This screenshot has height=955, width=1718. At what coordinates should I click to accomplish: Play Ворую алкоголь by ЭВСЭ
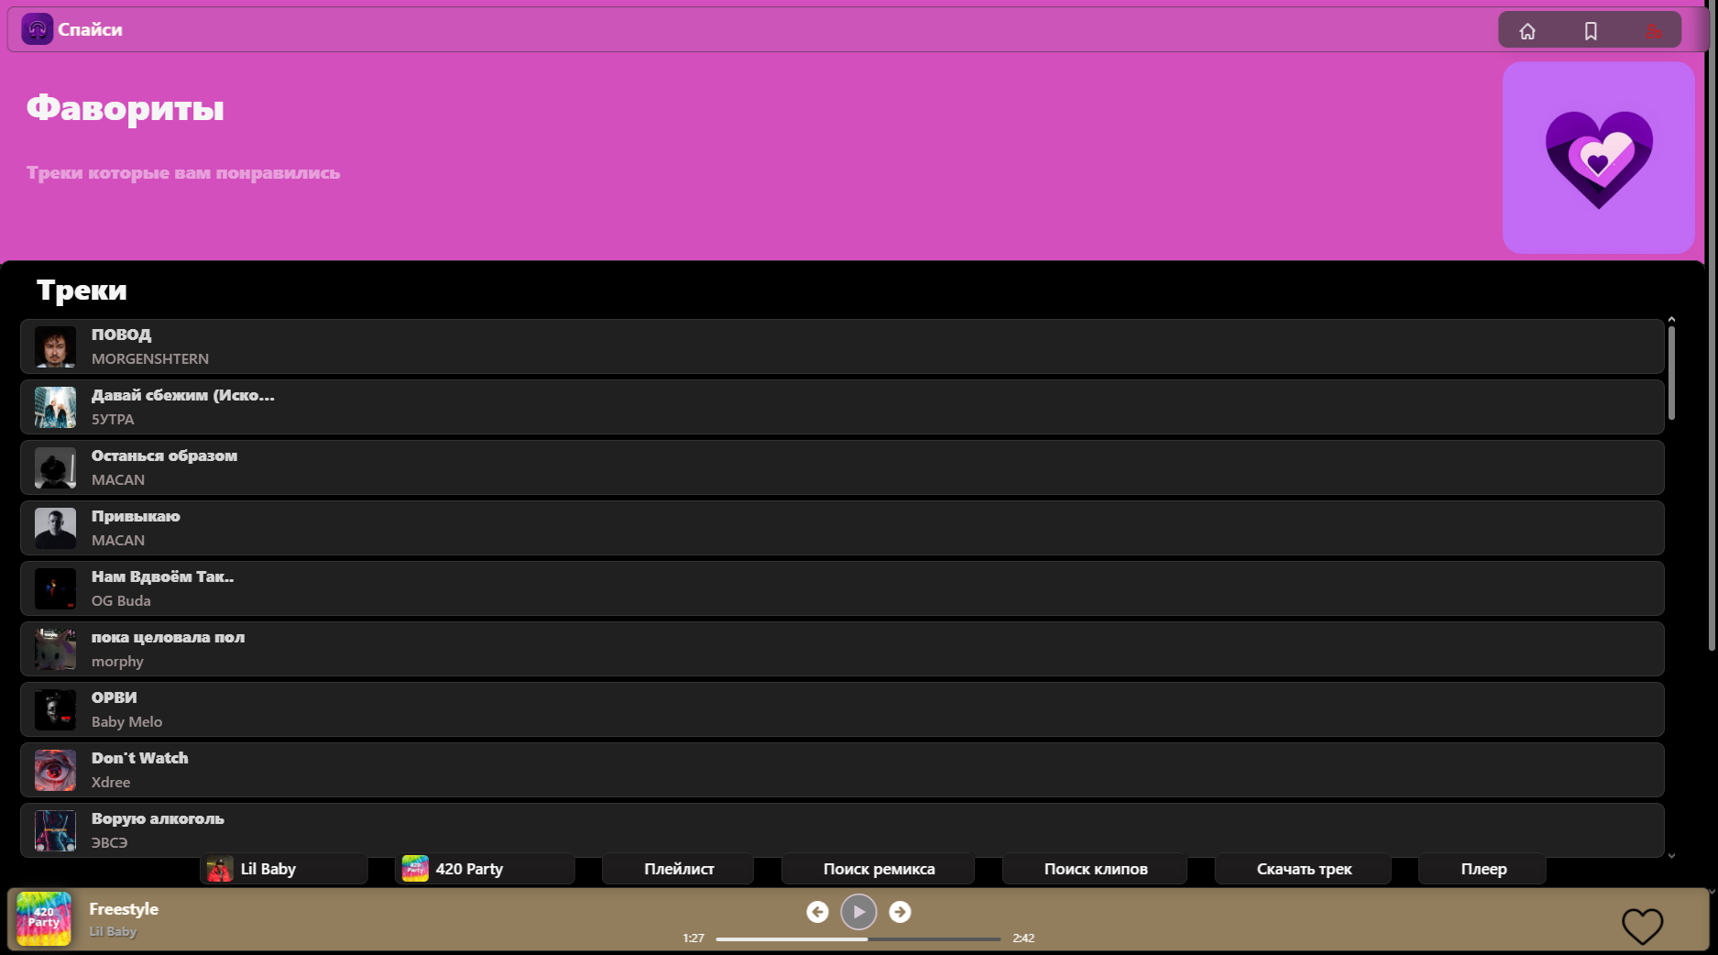[842, 830]
